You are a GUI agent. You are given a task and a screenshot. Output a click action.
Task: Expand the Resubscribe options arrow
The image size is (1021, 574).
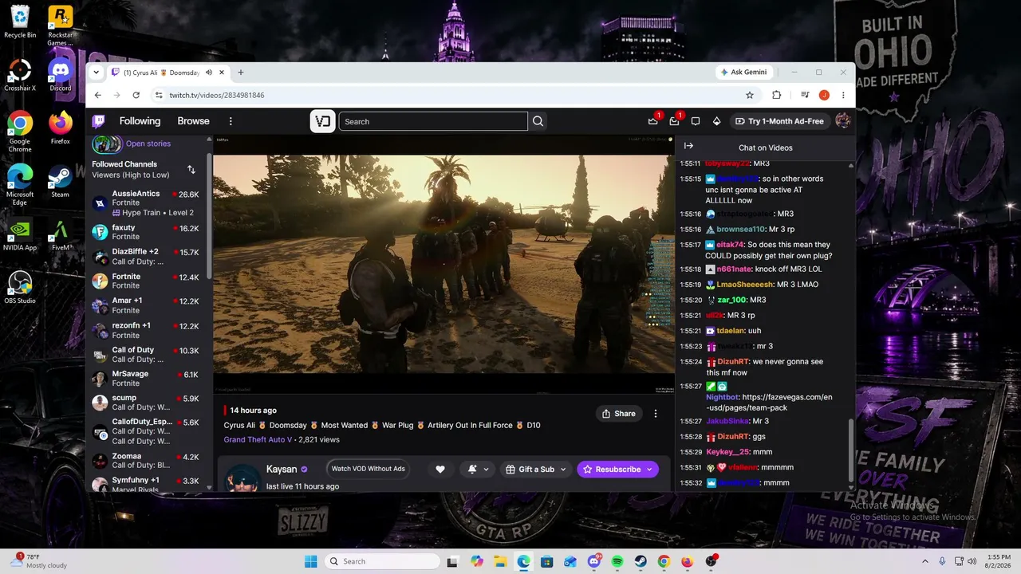(650, 470)
